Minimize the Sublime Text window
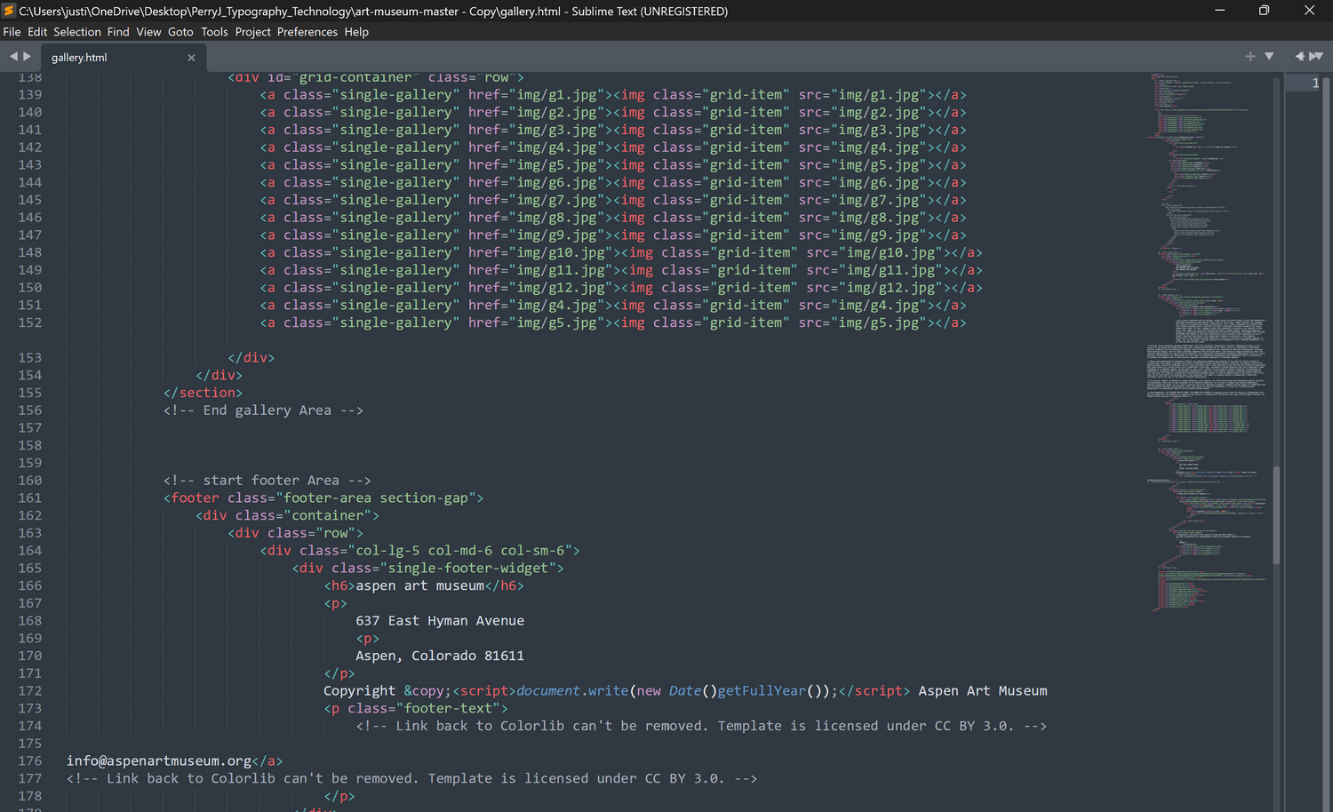 pos(1219,11)
